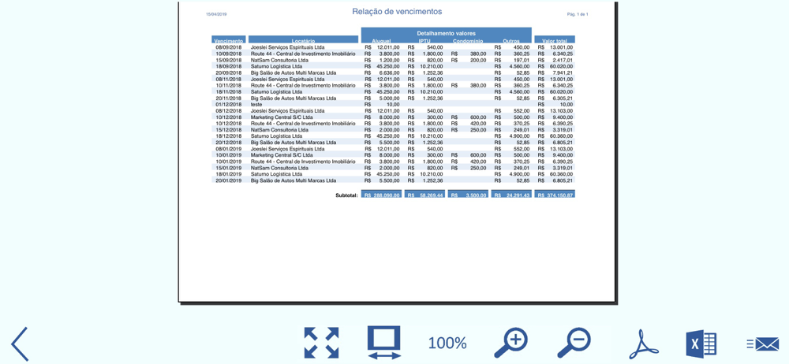Select the 'Aluguel' column header
Viewport: 789px width, 364px height.
point(381,41)
